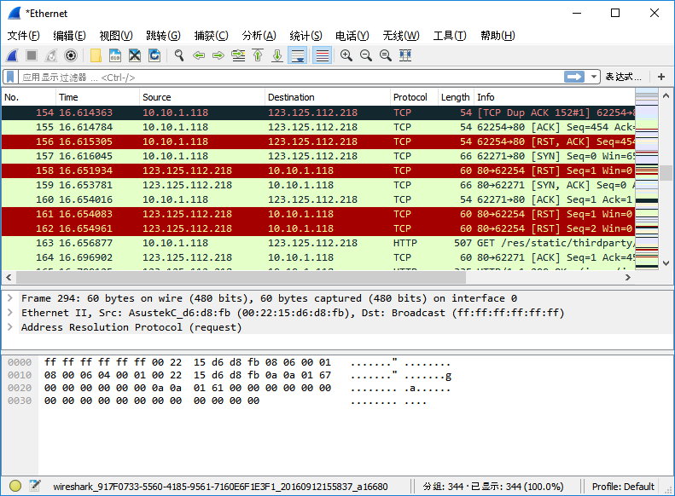Save the capture file icon

115,55
